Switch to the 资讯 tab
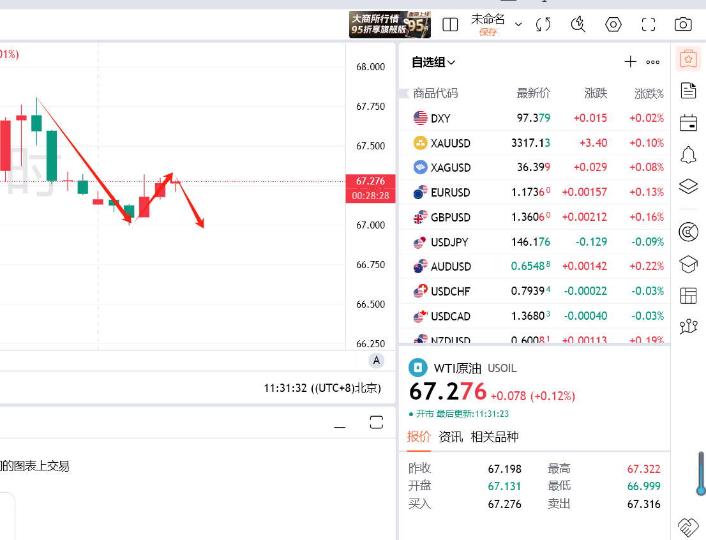Image resolution: width=706 pixels, height=540 pixels. 451,437
